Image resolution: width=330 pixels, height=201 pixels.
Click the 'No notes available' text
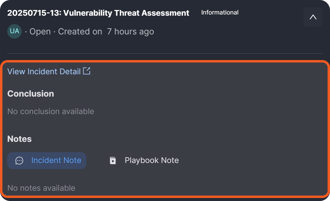click(x=41, y=188)
